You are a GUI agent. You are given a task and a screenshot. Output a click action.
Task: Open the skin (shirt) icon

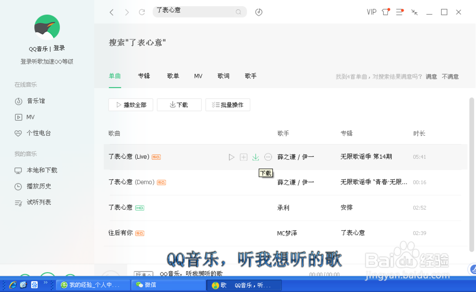click(x=386, y=12)
